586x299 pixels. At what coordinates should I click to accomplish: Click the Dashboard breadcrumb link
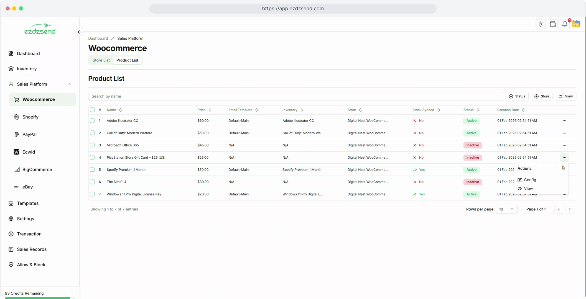(x=98, y=38)
